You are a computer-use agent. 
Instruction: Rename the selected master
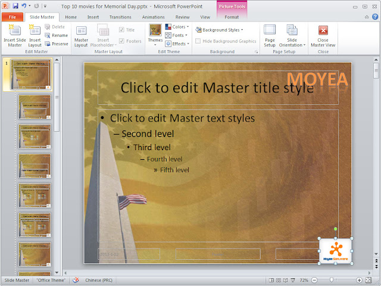tap(57, 35)
